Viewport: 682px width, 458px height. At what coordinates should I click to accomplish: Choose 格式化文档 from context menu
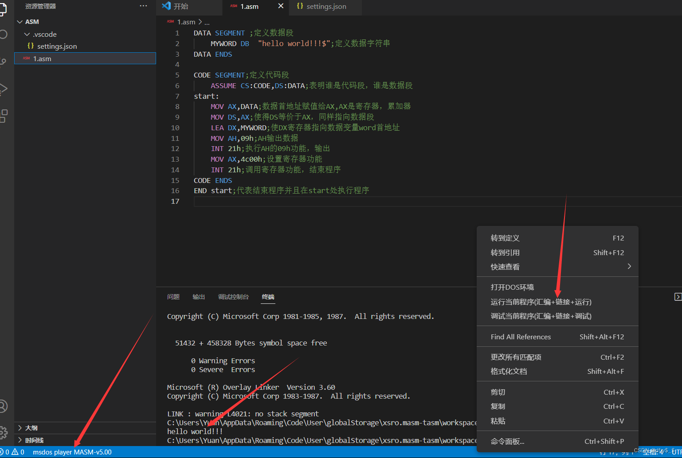557,372
